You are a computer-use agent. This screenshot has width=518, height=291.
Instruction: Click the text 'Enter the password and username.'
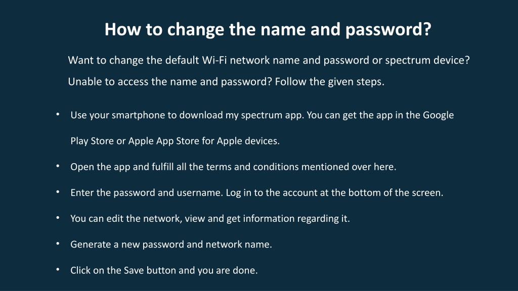point(147,192)
